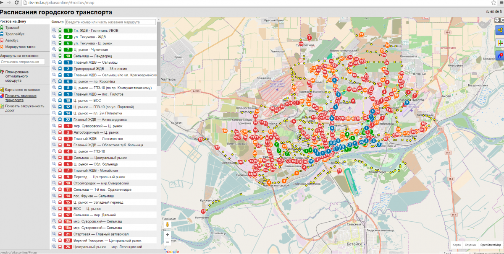Viewport: 504px width, 254px height.
Task: Click the magnifier icon beside tram route 1
Action: click(x=54, y=31)
